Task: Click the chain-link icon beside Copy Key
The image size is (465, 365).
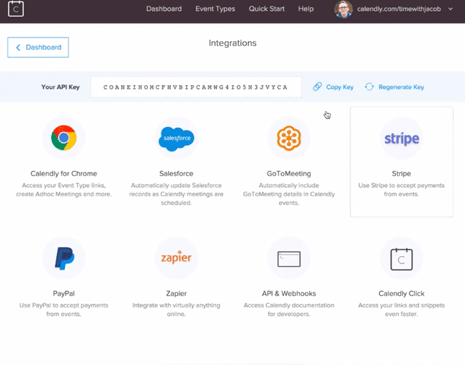Action: click(317, 87)
